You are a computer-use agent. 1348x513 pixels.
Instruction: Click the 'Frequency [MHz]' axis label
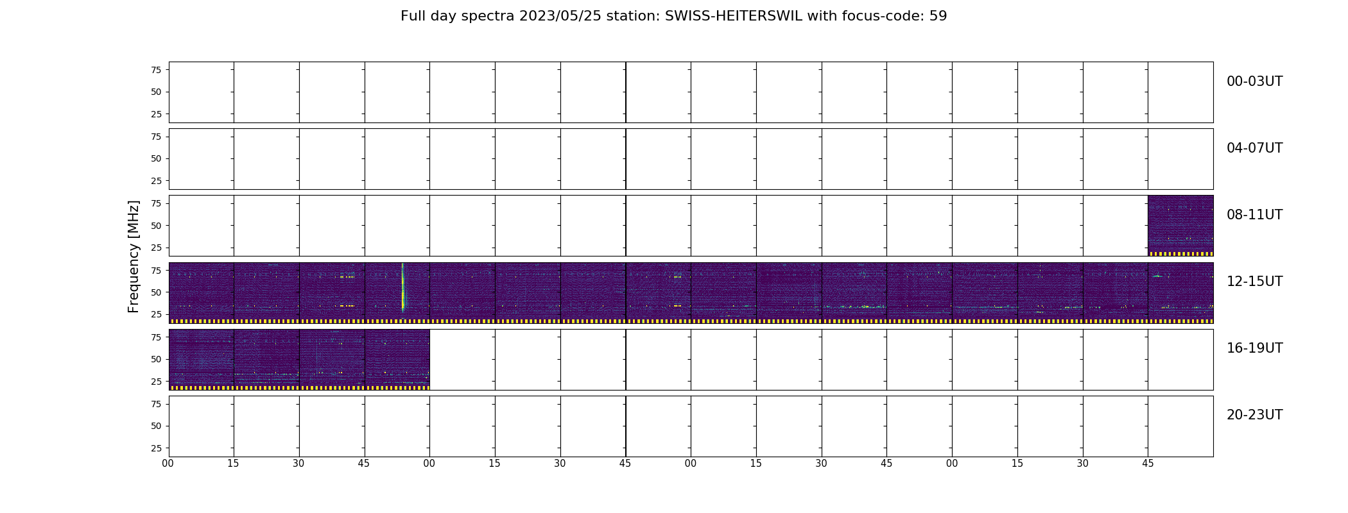pos(134,256)
